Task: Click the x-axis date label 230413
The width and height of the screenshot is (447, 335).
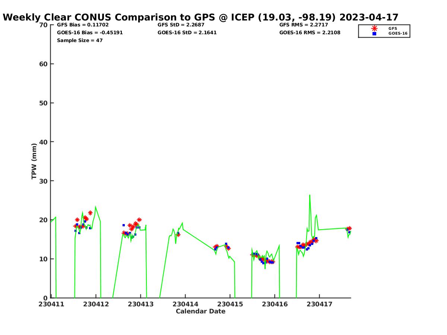Action: [141, 304]
